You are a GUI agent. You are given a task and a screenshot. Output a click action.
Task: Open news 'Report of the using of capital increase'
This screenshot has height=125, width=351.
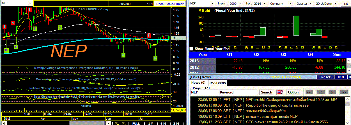(x=277, y=105)
